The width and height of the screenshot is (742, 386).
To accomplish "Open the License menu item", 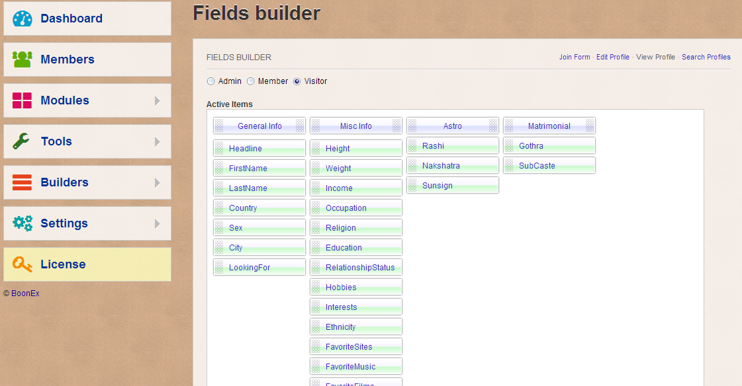I will click(x=87, y=264).
